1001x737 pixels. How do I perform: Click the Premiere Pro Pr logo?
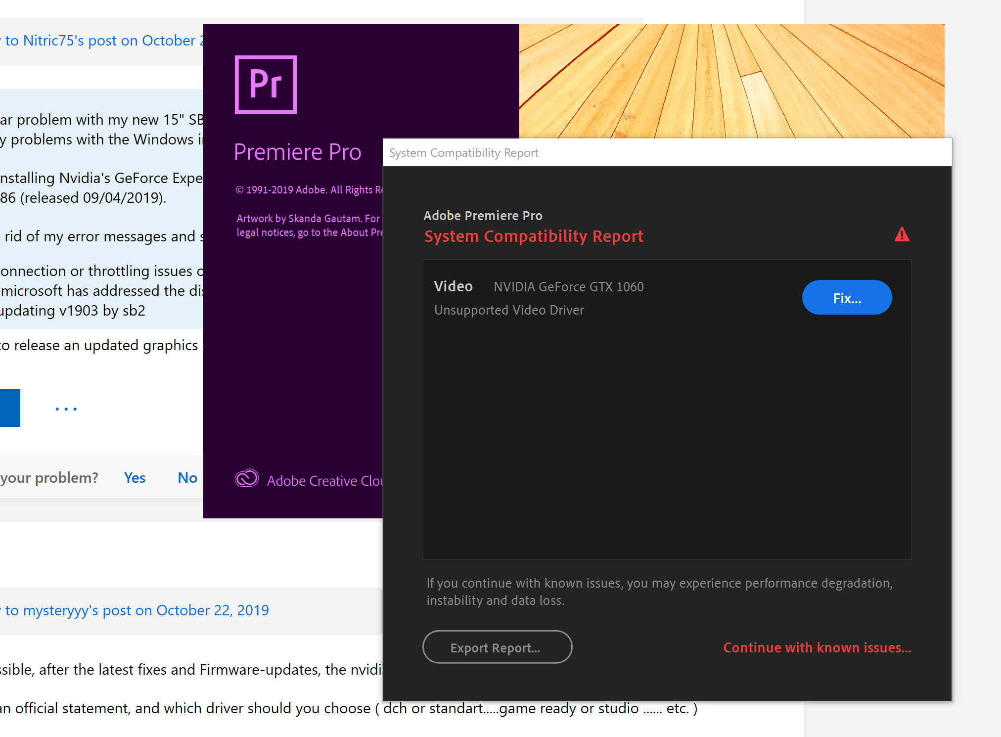266,85
